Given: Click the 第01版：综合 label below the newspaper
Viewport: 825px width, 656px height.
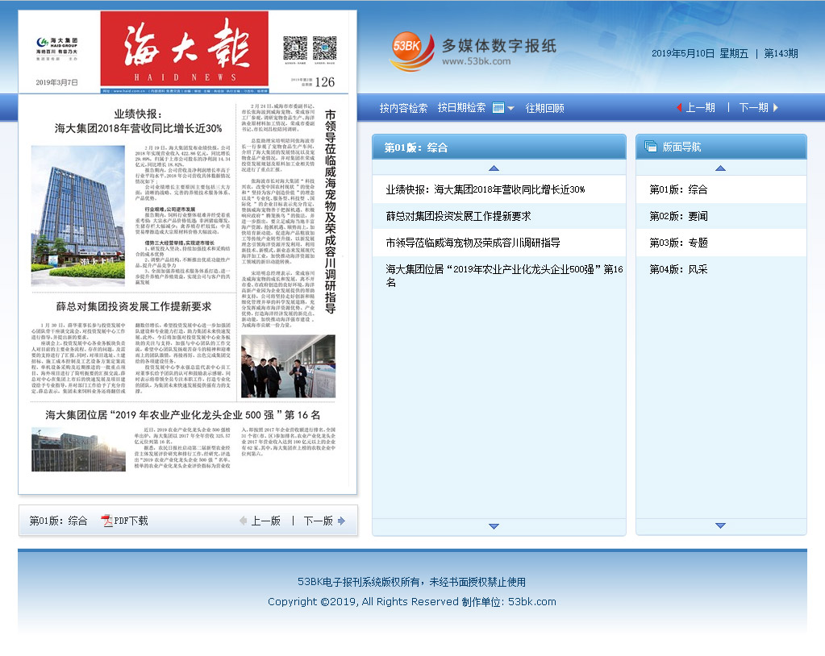Looking at the screenshot, I should click(x=58, y=521).
